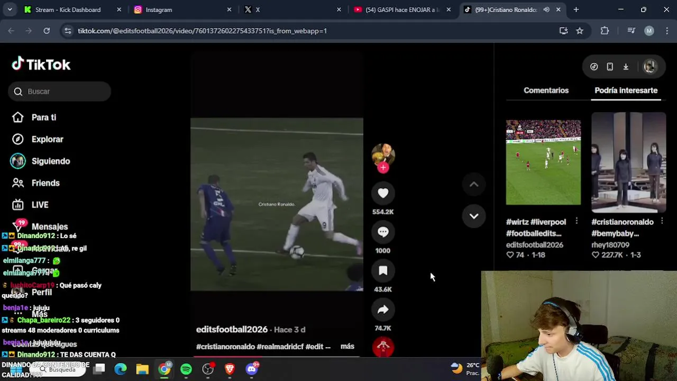The height and width of the screenshot is (381, 677).
Task: Go to next video with down arrow
Action: click(474, 216)
